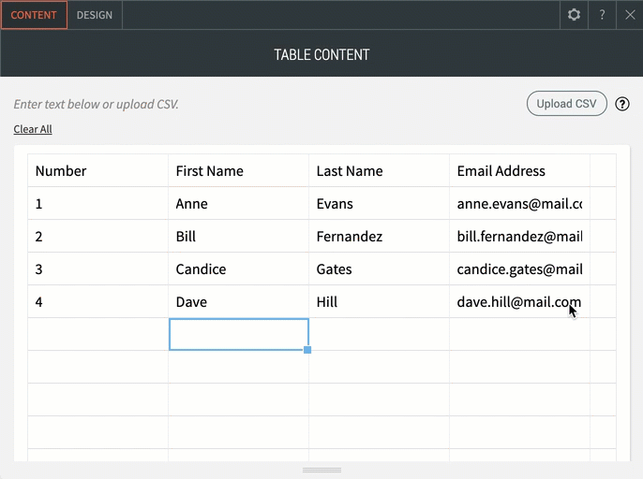The width and height of the screenshot is (643, 479).
Task: Click the Last Name header cell
Action: 379,171
